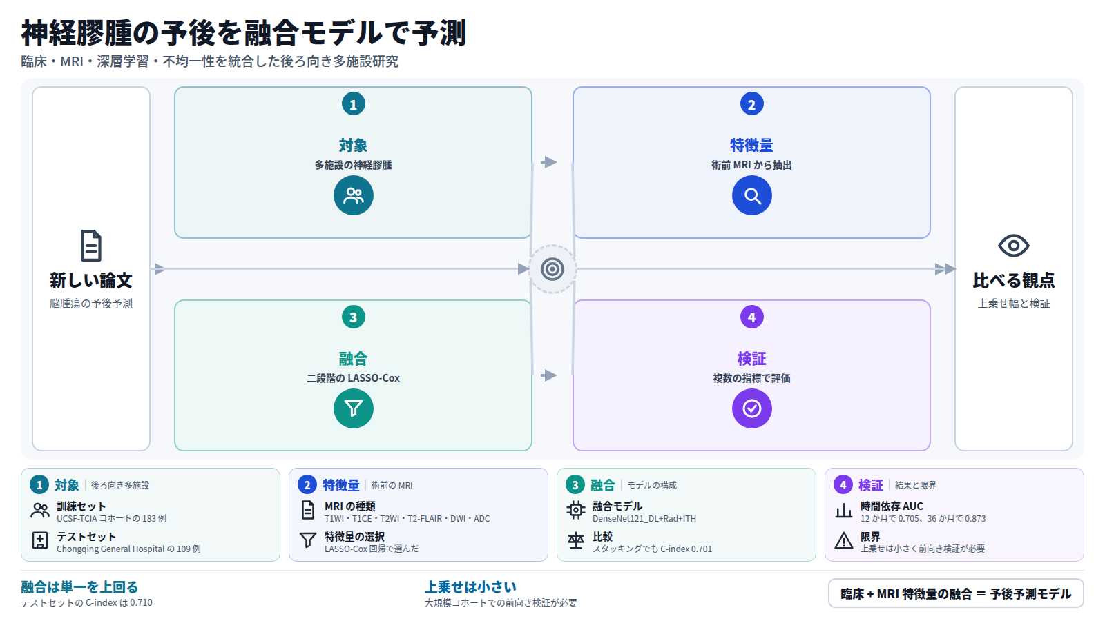1105x621 pixels.
Task: Click text 二段階の LASSO-Cox
Action: (x=354, y=378)
